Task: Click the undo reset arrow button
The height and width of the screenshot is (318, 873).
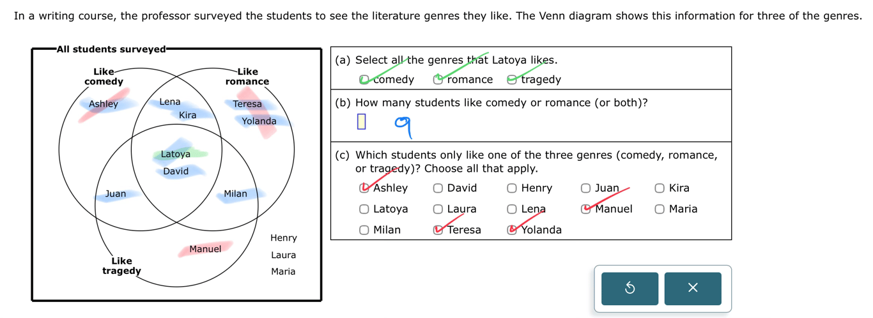Action: pos(630,289)
